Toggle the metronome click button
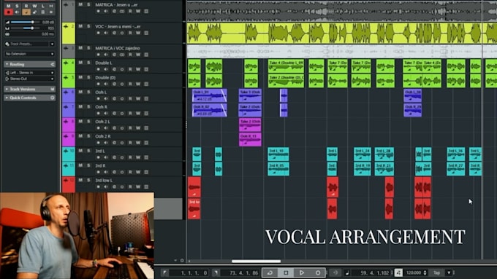This screenshot has height=279, width=497. pos(398,272)
